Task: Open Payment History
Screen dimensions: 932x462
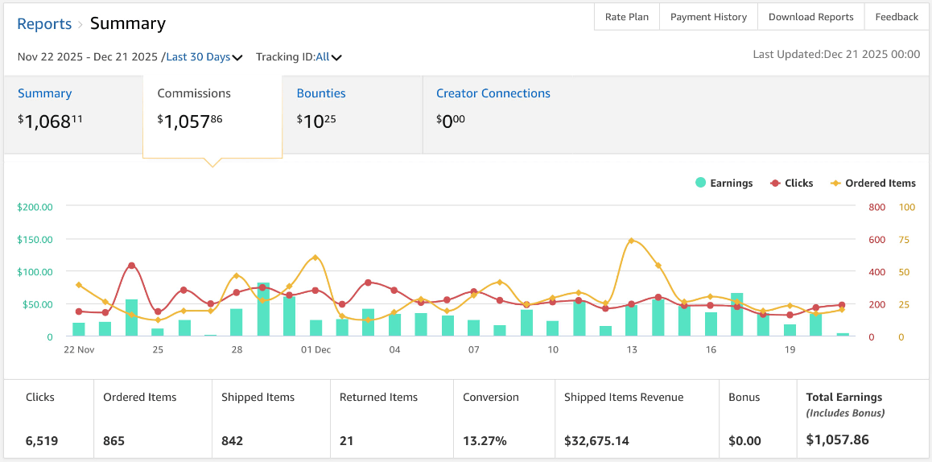Action: point(708,17)
